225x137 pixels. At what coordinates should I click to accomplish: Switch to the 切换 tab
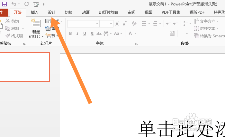tap(69, 12)
